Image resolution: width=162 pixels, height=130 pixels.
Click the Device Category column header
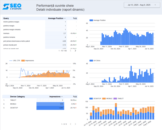pos(17,96)
